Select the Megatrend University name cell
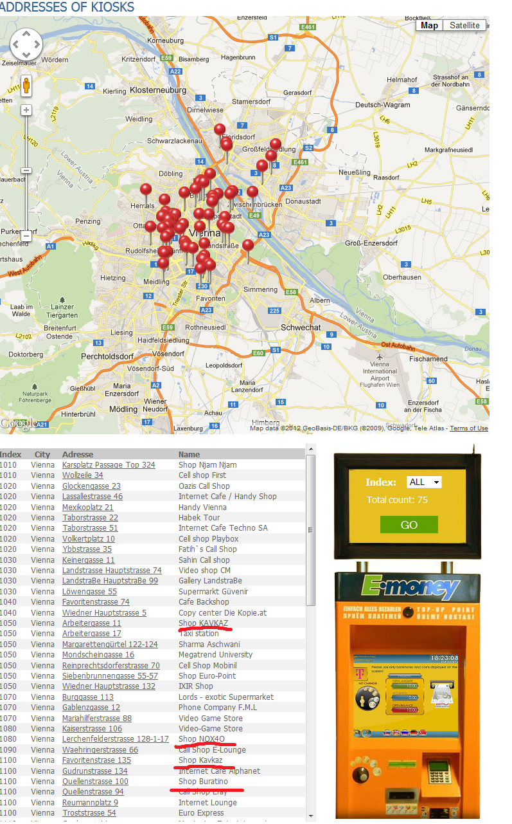The height and width of the screenshot is (824, 512). point(216,655)
